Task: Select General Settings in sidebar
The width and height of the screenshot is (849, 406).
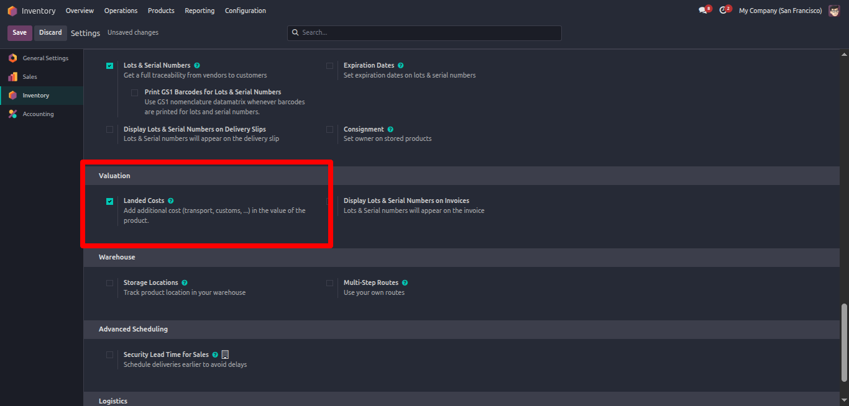Action: [x=42, y=58]
